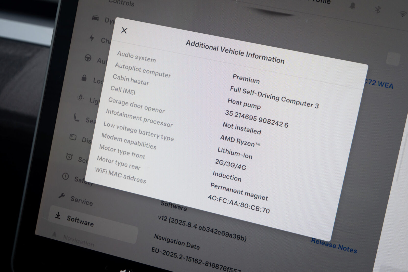This screenshot has height=272, width=408.
Task: Tap the 'WiFi MAC address' label
Action: click(x=120, y=175)
